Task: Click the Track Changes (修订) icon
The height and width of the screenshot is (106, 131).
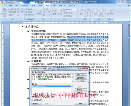Action: 54,12
